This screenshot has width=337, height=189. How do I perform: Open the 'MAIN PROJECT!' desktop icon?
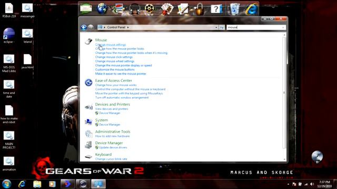coord(9,140)
